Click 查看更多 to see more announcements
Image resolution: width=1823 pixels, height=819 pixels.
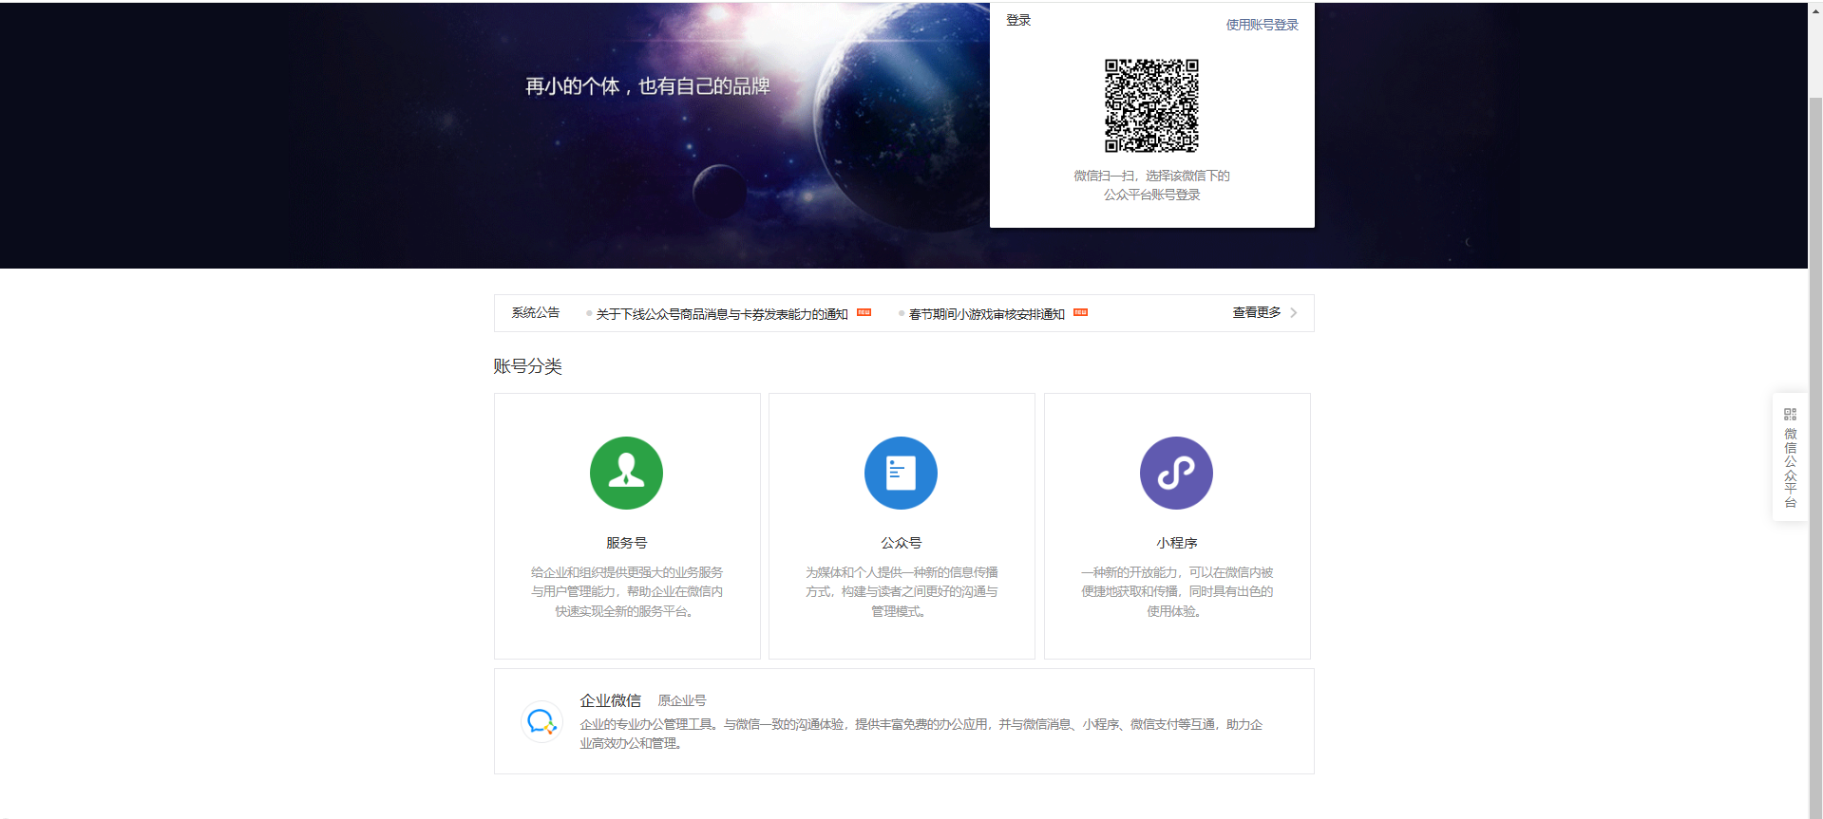point(1256,312)
